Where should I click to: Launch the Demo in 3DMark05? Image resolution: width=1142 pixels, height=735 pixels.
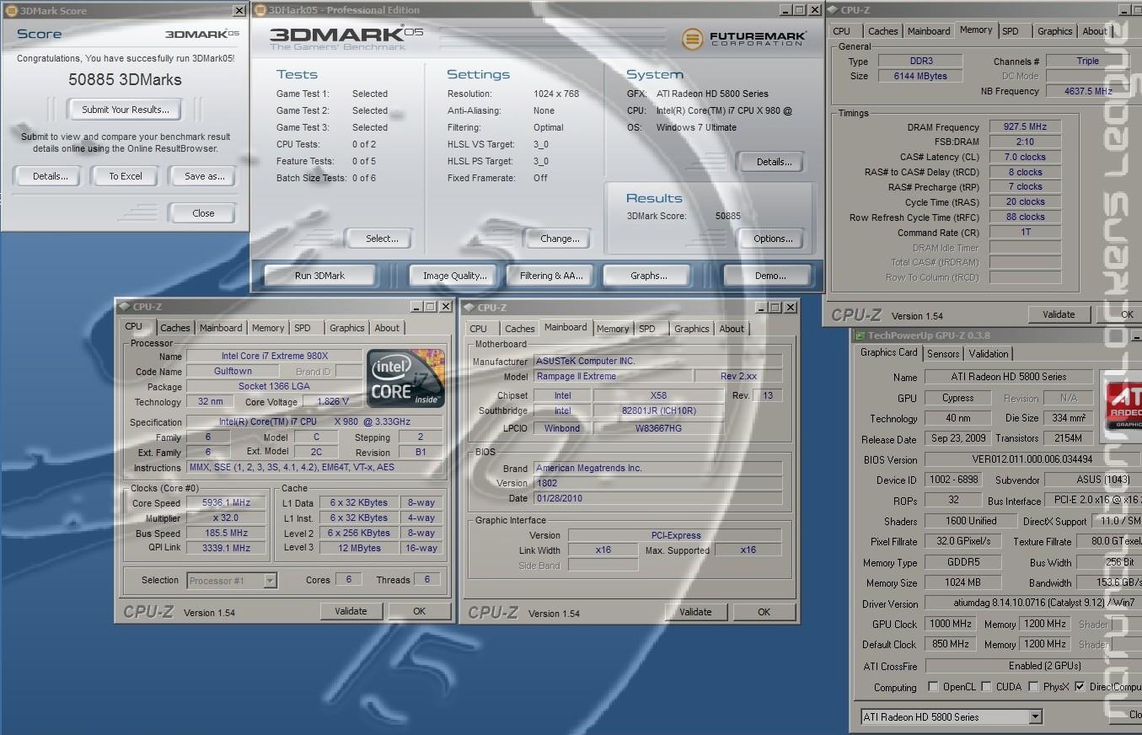coord(769,276)
